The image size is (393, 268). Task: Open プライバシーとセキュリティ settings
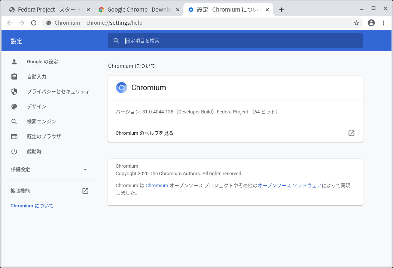(58, 91)
